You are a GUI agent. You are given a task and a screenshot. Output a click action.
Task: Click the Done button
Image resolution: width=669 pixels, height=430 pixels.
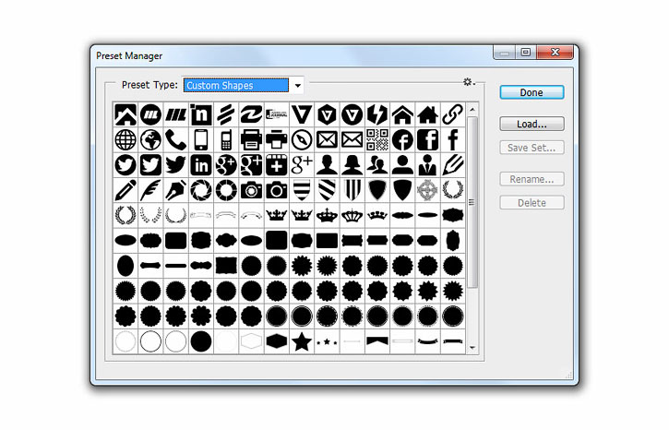pos(532,92)
